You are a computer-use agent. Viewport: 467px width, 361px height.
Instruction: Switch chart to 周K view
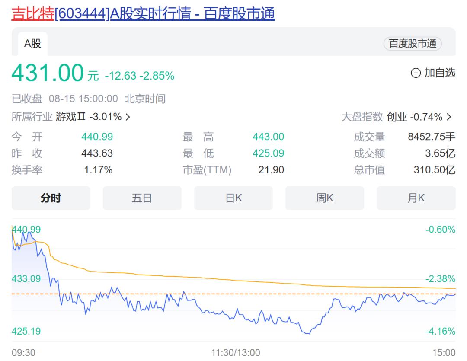coord(324,198)
